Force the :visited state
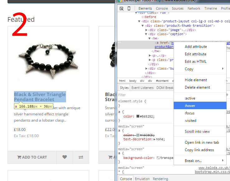This screenshot has width=230, height=181. point(200,121)
